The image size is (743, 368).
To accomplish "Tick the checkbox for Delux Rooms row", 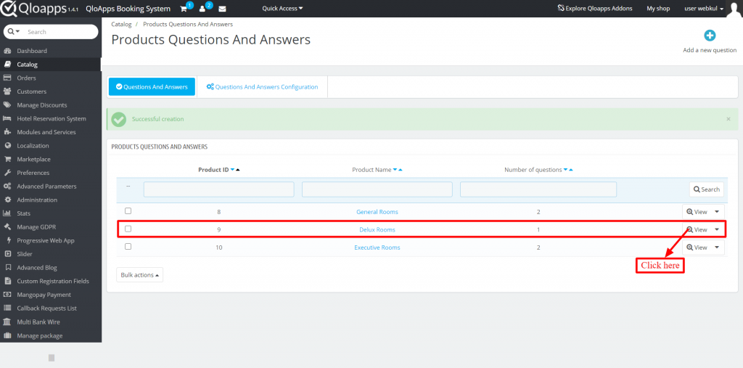I will (x=128, y=229).
